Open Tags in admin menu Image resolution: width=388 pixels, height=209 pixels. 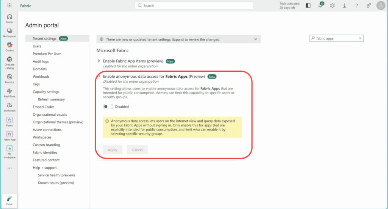pyautogui.click(x=36, y=84)
